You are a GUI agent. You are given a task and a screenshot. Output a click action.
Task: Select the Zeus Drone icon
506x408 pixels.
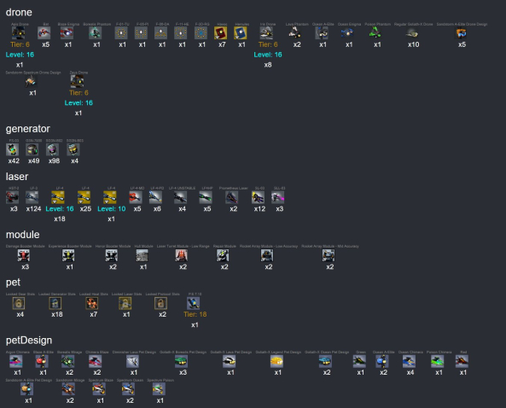[x=78, y=81]
